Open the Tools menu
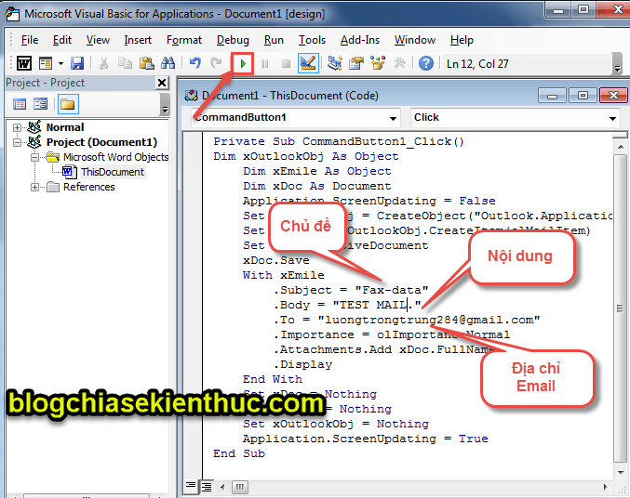 pyautogui.click(x=312, y=40)
